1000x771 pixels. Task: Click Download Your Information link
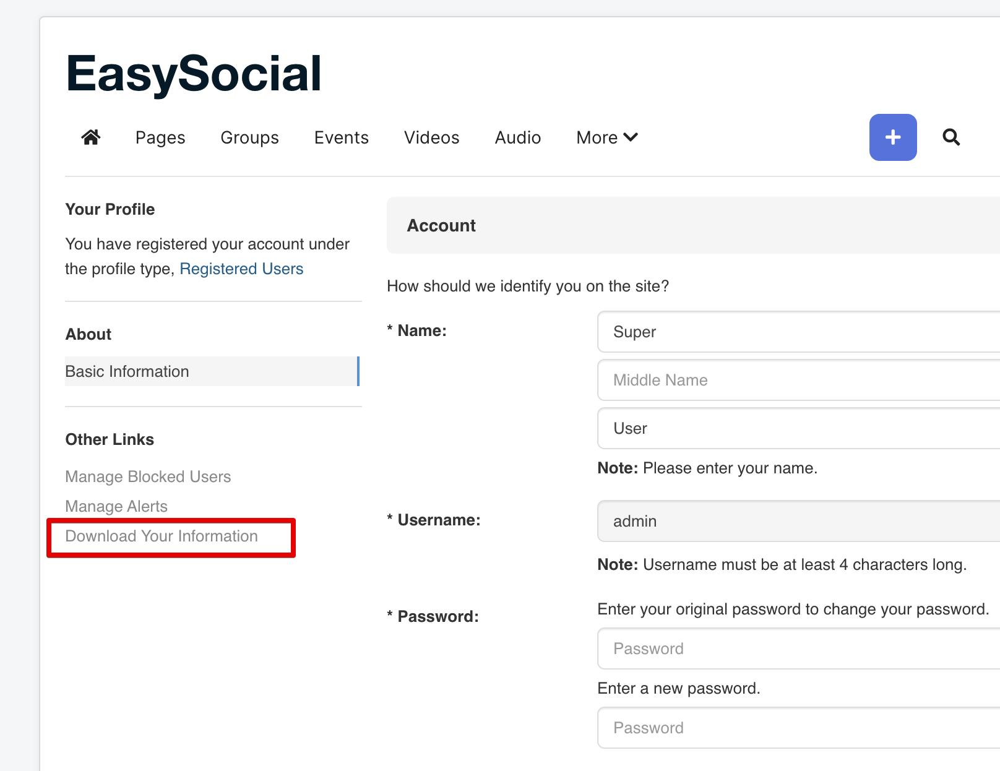(162, 536)
